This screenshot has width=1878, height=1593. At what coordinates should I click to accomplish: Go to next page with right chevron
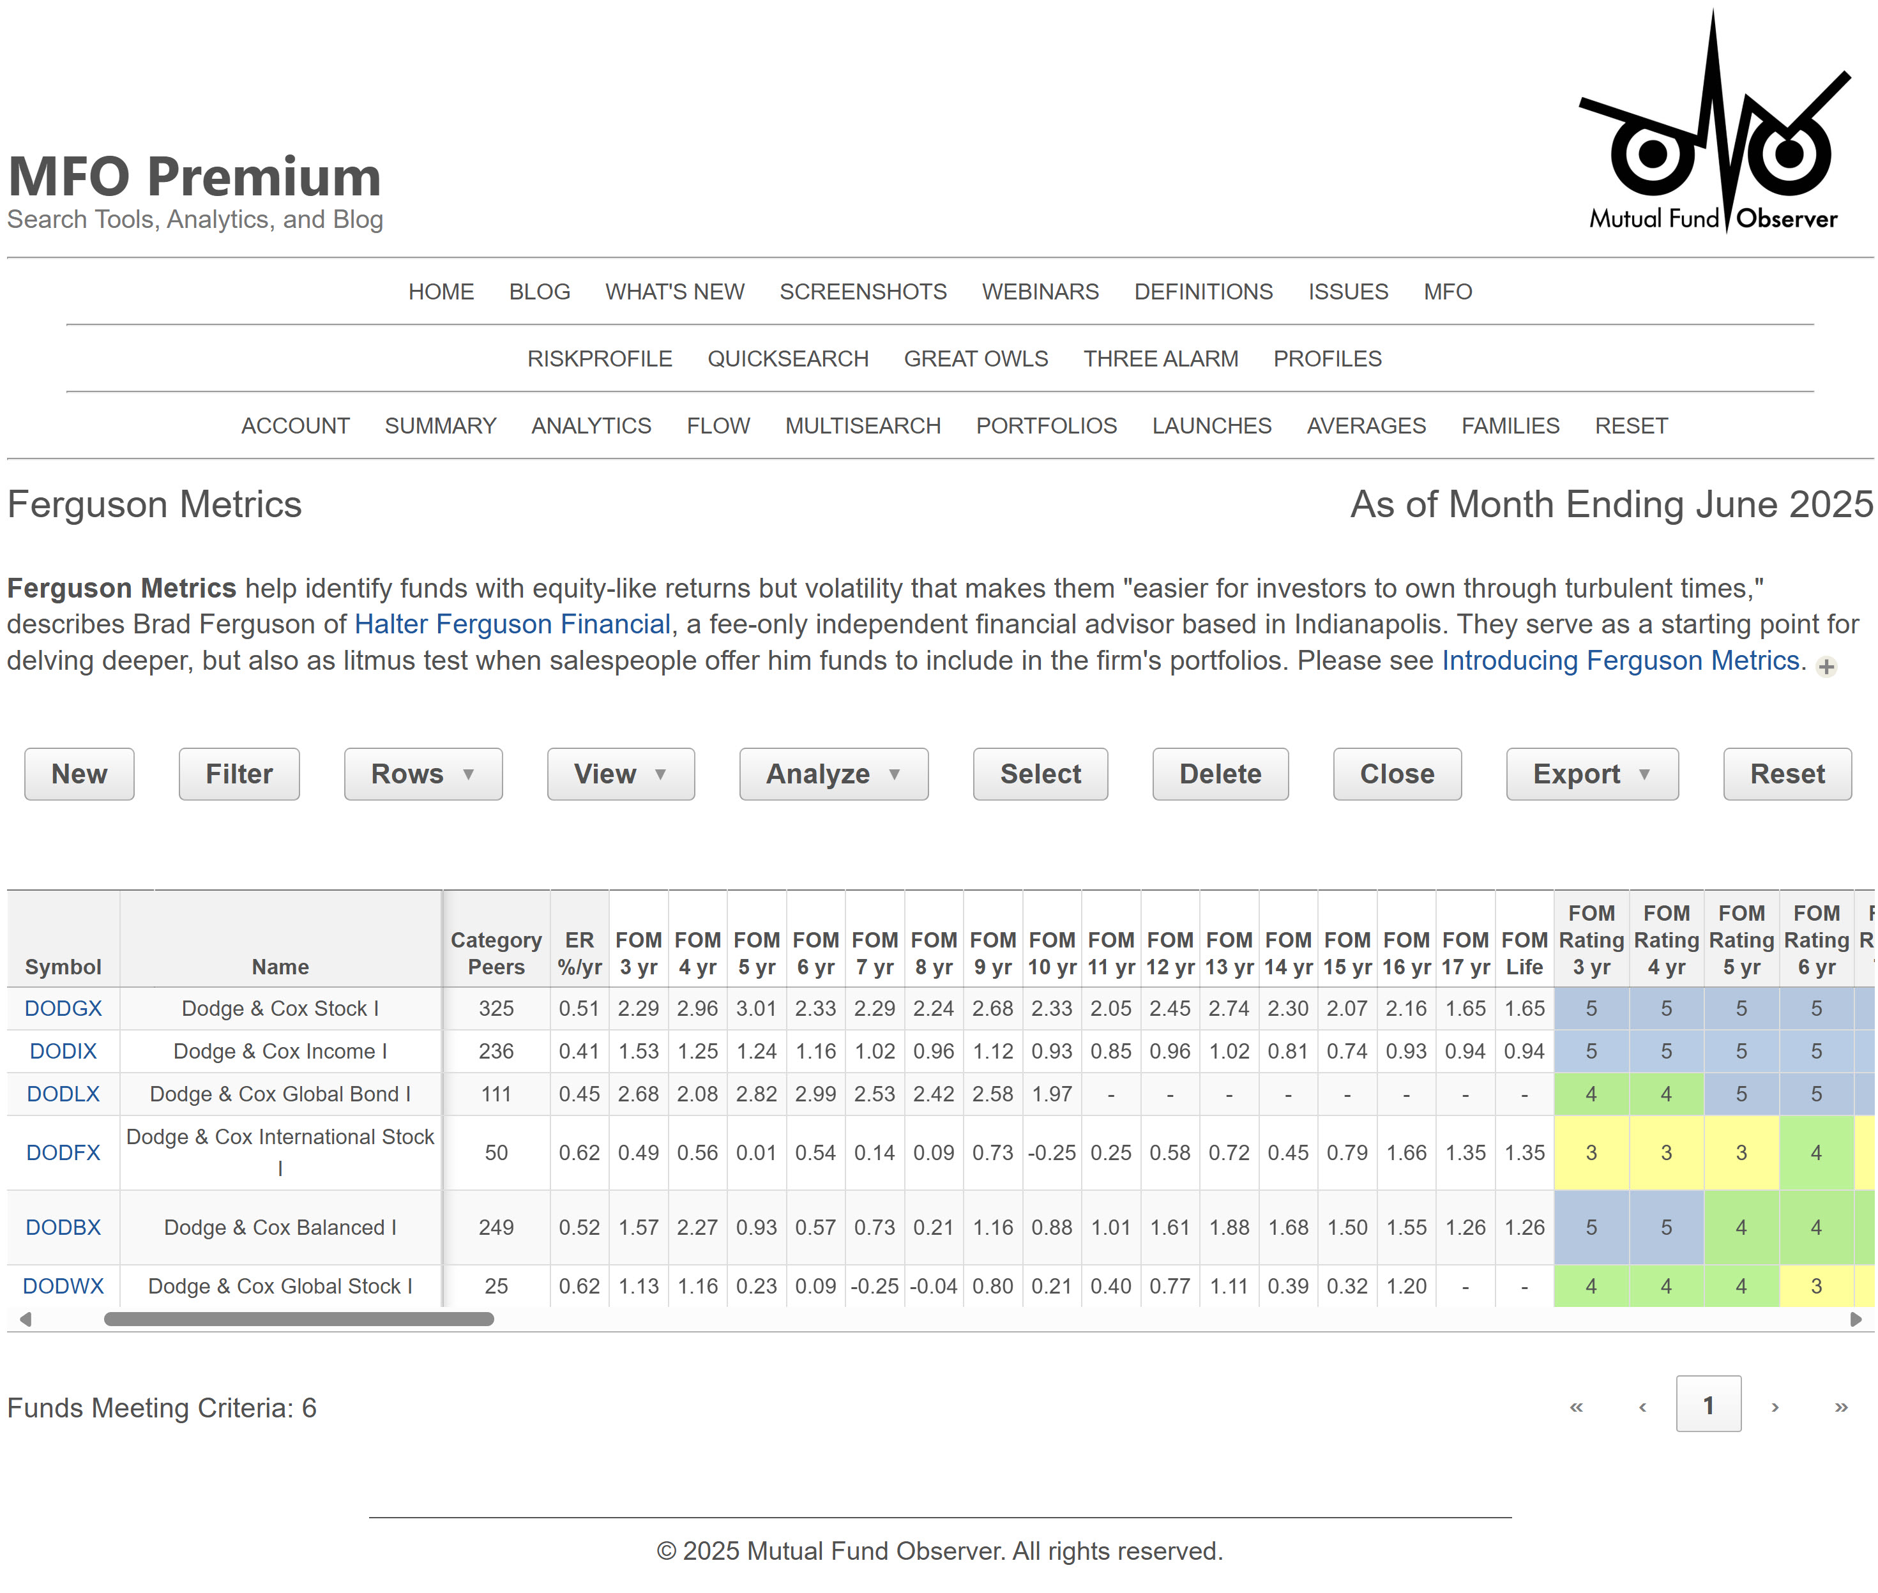1774,1406
